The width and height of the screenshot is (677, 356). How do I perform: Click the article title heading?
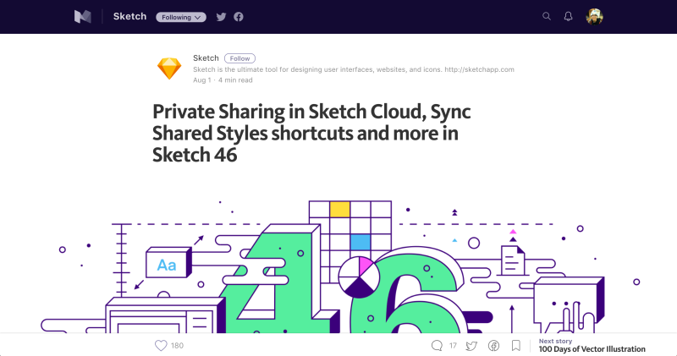point(311,133)
